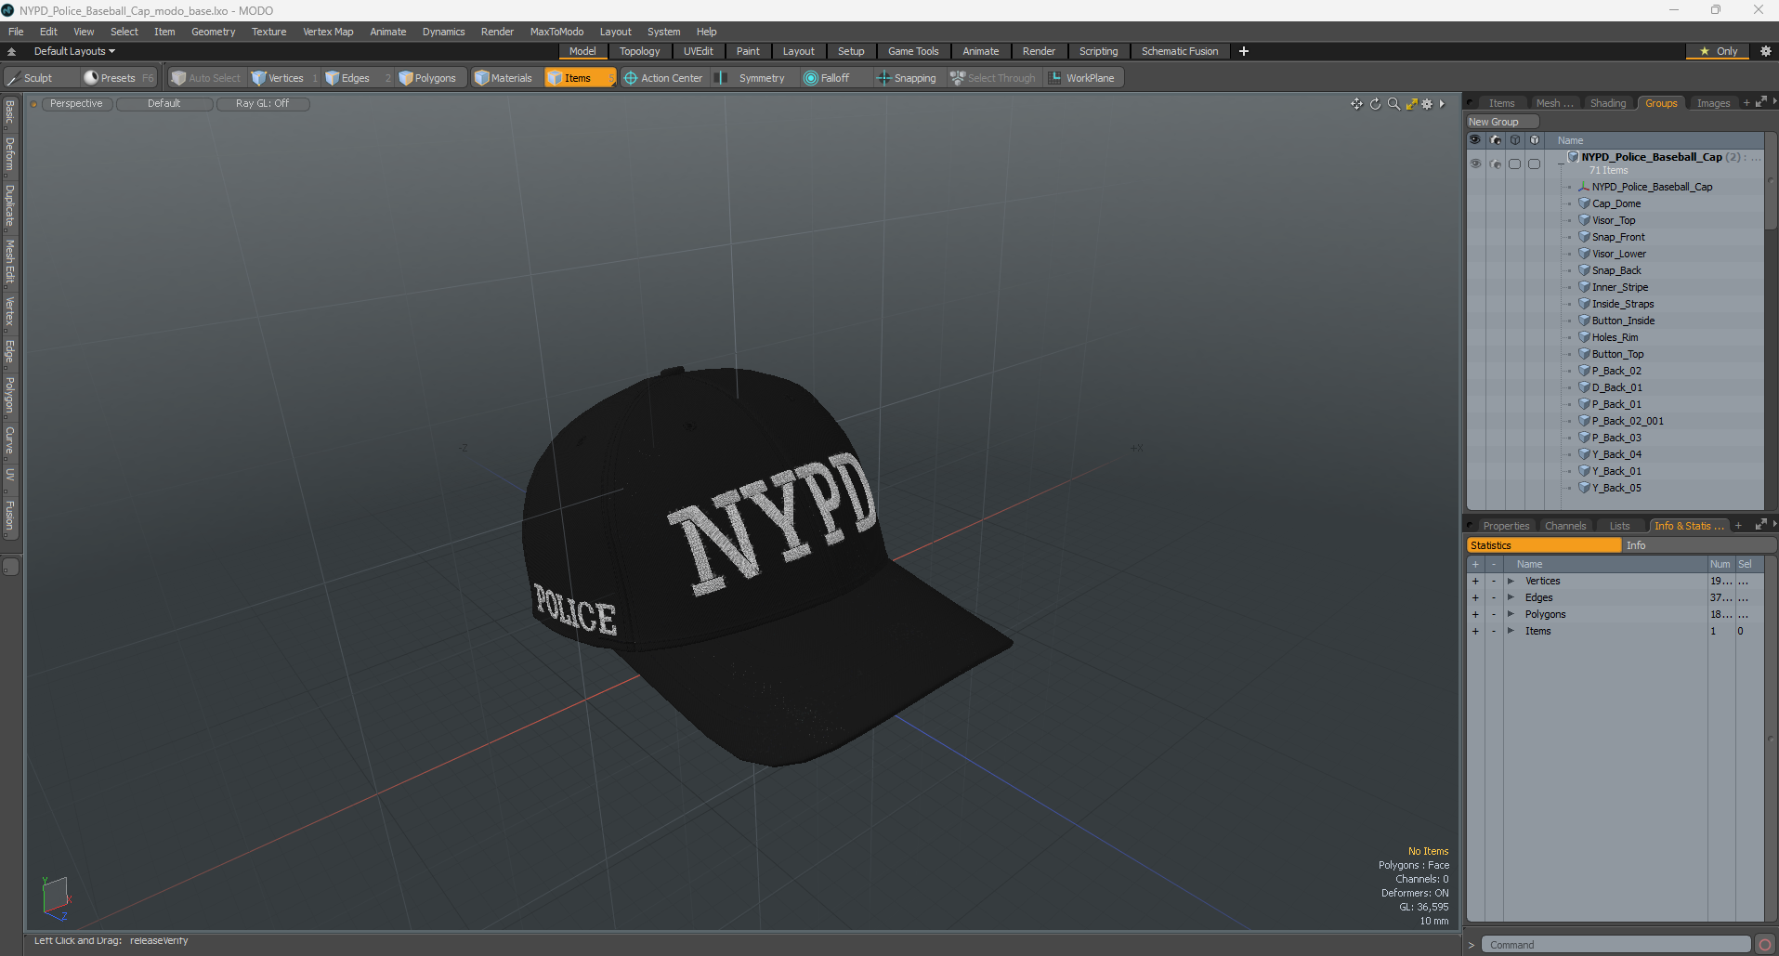Switch to Materials selection mode
Screen dimensions: 1779x956
pyautogui.click(x=504, y=78)
